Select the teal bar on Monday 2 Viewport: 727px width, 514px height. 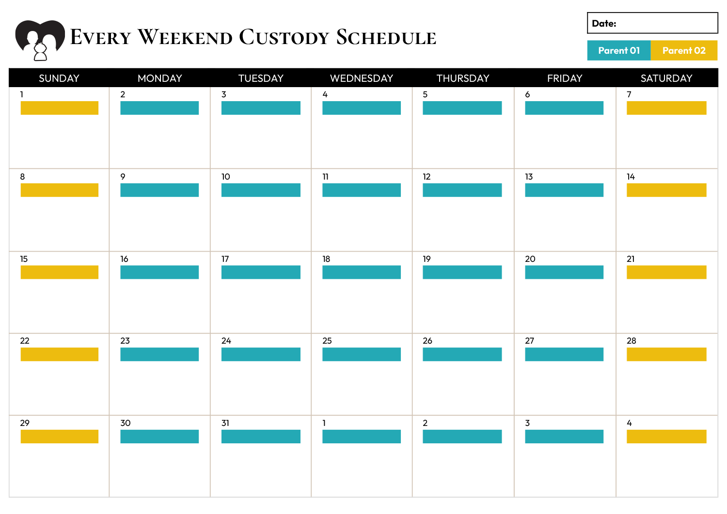coord(159,108)
